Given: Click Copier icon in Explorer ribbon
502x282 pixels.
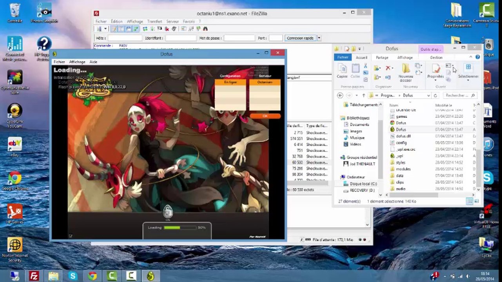Looking at the screenshot, I should click(342, 71).
